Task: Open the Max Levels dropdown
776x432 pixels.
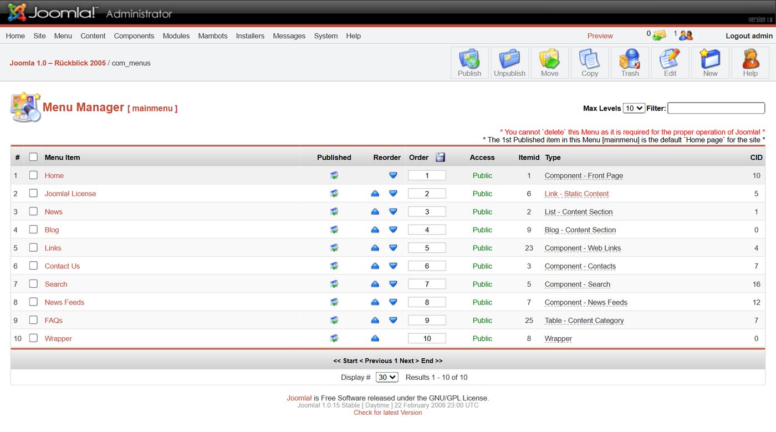Action: [634, 108]
